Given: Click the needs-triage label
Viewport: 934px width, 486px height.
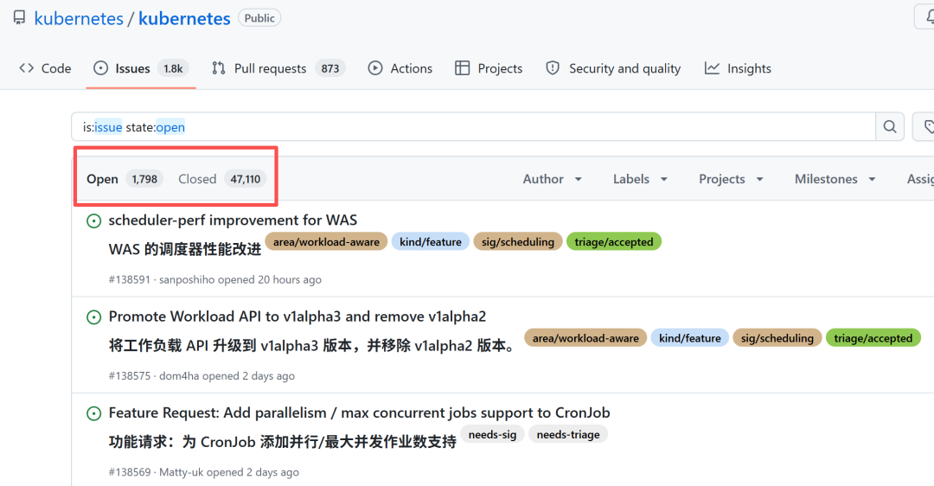Looking at the screenshot, I should (568, 435).
